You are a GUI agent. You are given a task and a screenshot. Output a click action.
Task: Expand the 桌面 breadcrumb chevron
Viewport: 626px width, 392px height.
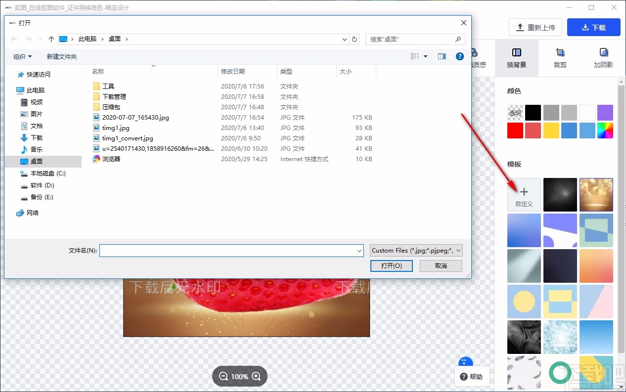(127, 39)
